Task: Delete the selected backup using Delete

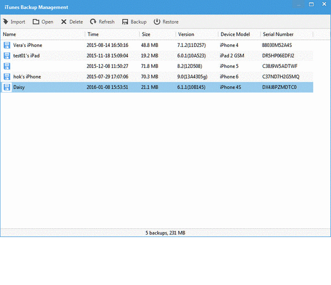Action: click(x=64, y=22)
